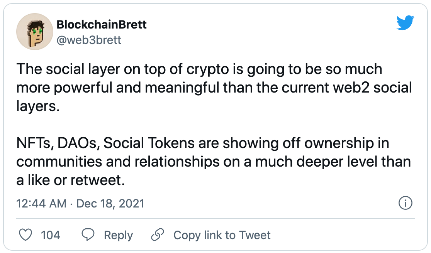This screenshot has width=431, height=253.
Task: Click the 104 likes count
Action: 50,235
